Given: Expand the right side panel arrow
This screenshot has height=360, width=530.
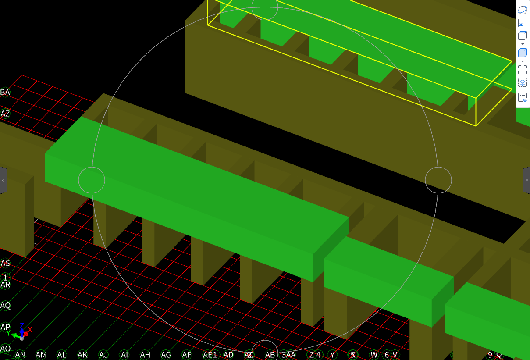Looking at the screenshot, I should coord(526,180).
